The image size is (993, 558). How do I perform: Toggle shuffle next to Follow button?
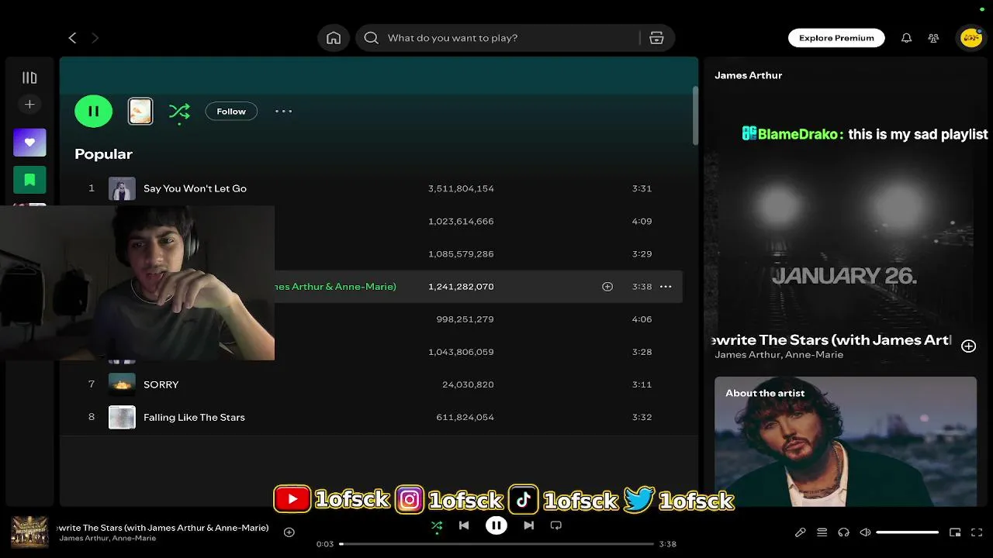[179, 112]
